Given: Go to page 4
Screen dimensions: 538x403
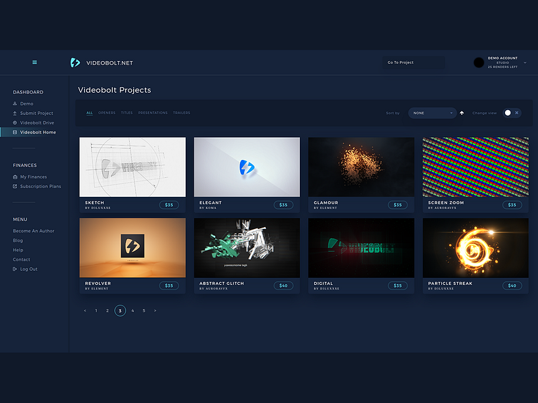Looking at the screenshot, I should tap(132, 311).
